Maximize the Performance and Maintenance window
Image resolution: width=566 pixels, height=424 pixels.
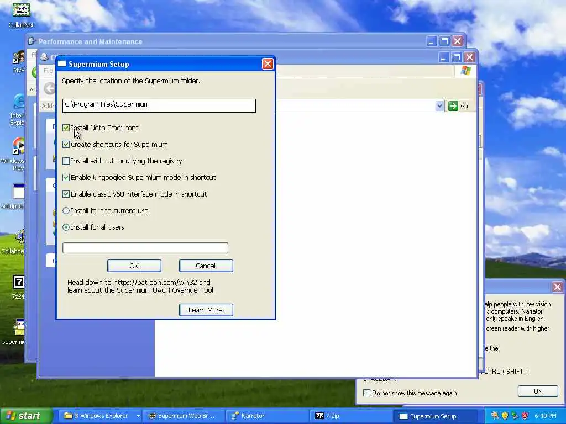[x=444, y=41]
